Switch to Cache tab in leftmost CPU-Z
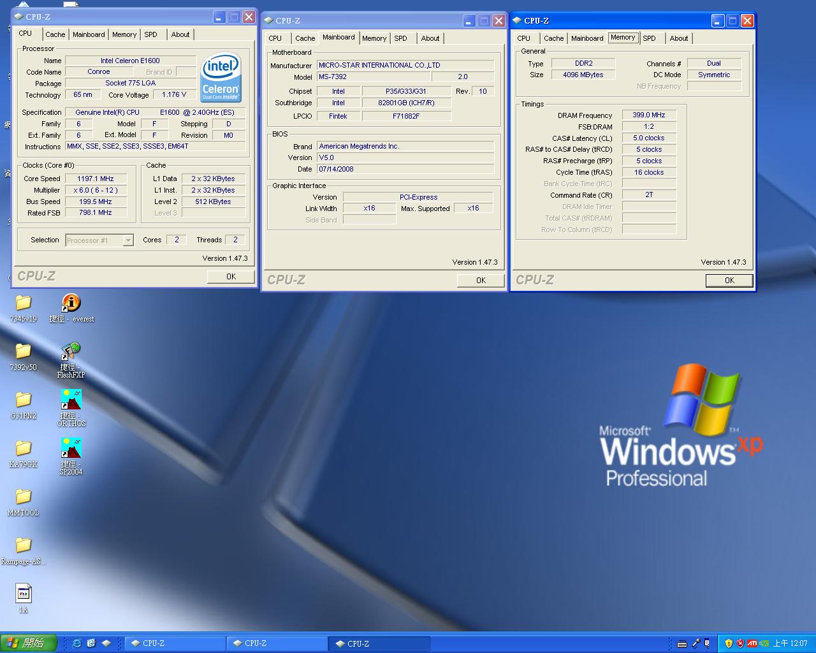Viewport: 816px width, 653px height. [x=55, y=34]
